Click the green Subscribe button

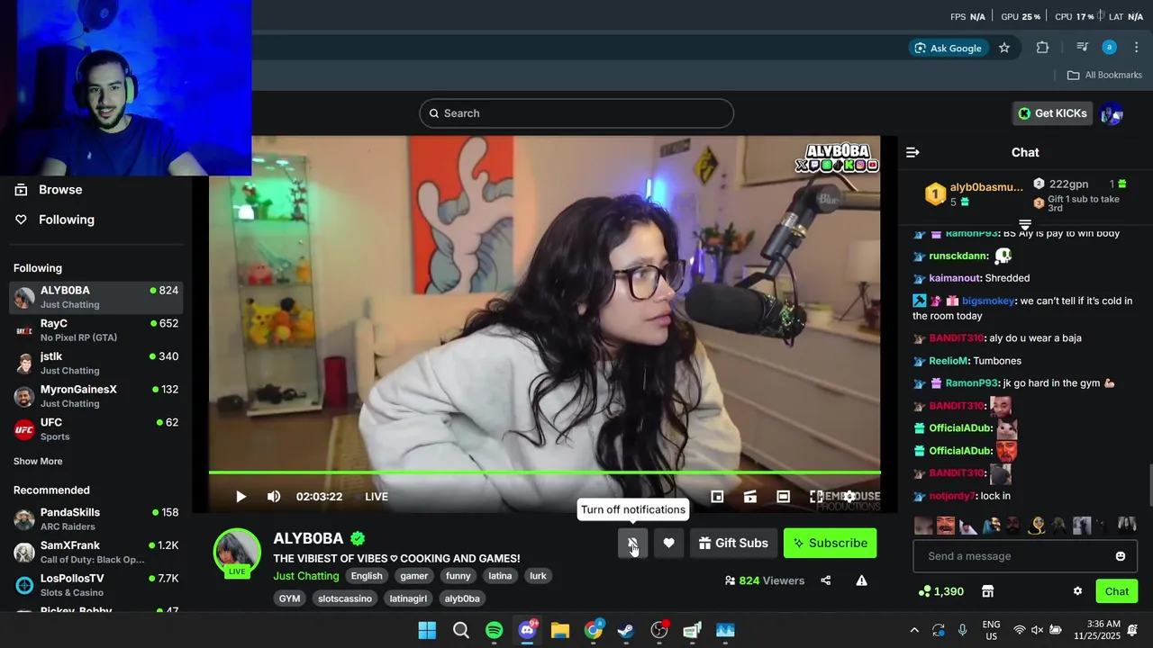point(830,543)
